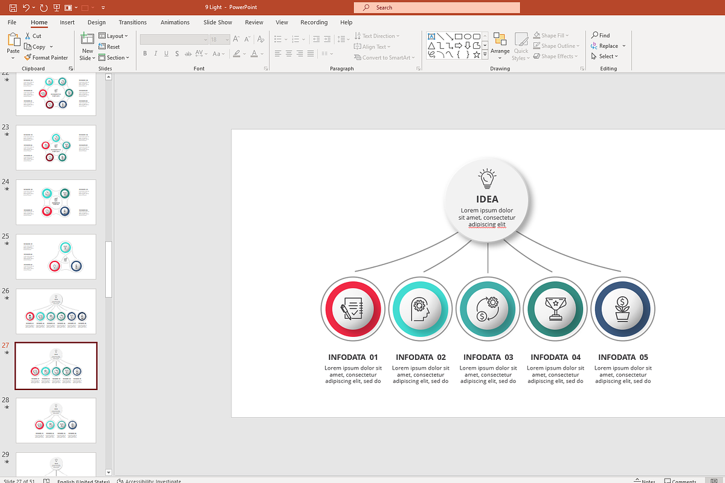The height and width of the screenshot is (483, 725).
Task: Save the presentation using the Save icon
Action: 13,8
